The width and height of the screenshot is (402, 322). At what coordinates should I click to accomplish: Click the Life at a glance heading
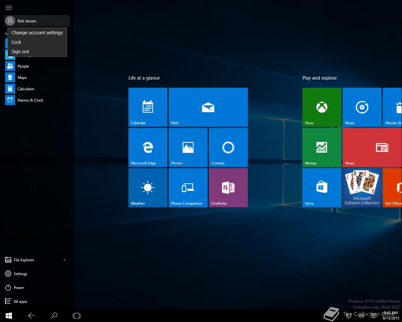[144, 78]
